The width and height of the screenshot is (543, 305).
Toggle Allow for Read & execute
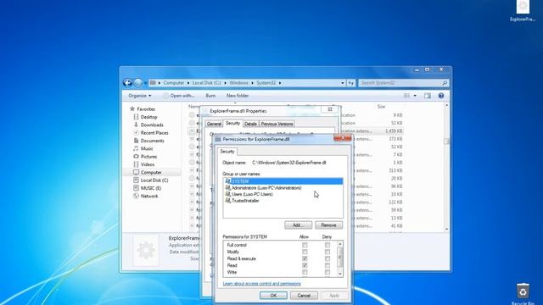[x=305, y=258]
